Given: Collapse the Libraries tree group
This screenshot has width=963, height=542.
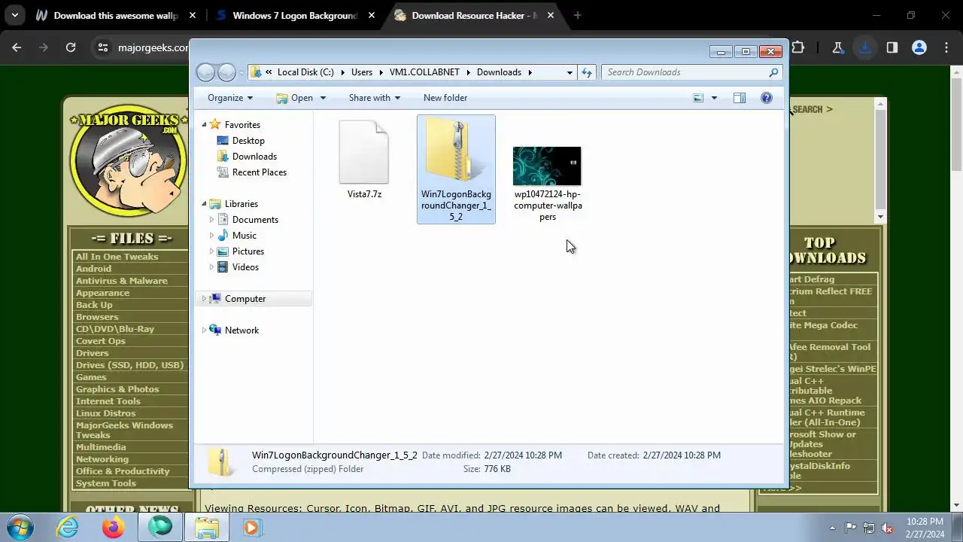Looking at the screenshot, I should [204, 204].
